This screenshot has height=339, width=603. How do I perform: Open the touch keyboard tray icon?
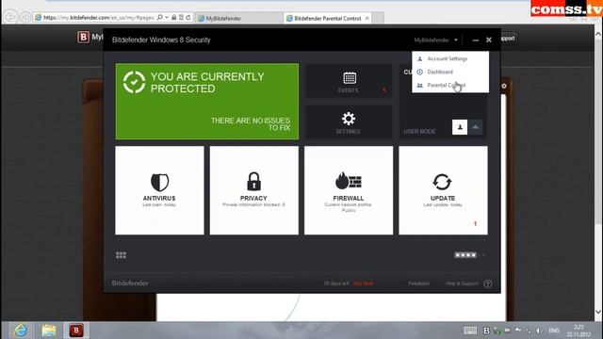470,331
